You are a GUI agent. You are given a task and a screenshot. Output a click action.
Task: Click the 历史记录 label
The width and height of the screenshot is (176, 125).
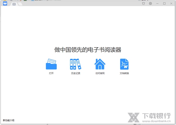tap(75, 73)
